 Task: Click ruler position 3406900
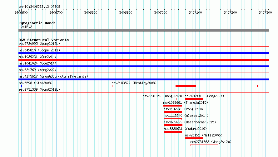tap(126, 12)
